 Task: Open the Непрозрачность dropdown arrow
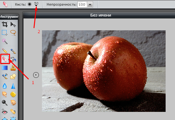coord(90,5)
